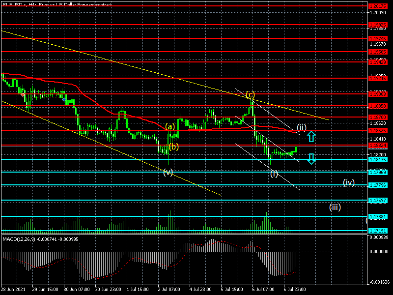The width and height of the screenshot is (393, 295).
Task: Click the 1.17796 cyan price level tag
Action: tap(377, 185)
